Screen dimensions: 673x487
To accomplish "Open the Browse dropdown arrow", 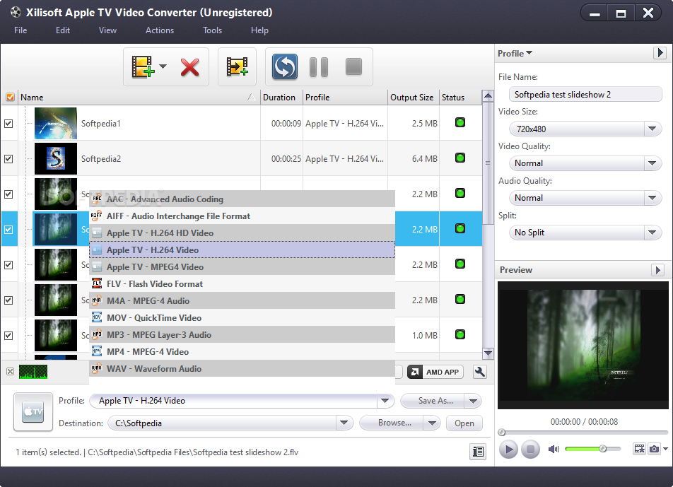I will click(432, 423).
